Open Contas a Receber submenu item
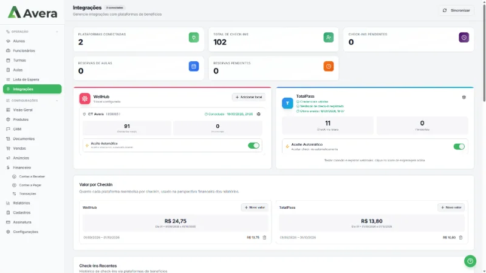Screen dimensions: 486x273 click(x=32, y=177)
